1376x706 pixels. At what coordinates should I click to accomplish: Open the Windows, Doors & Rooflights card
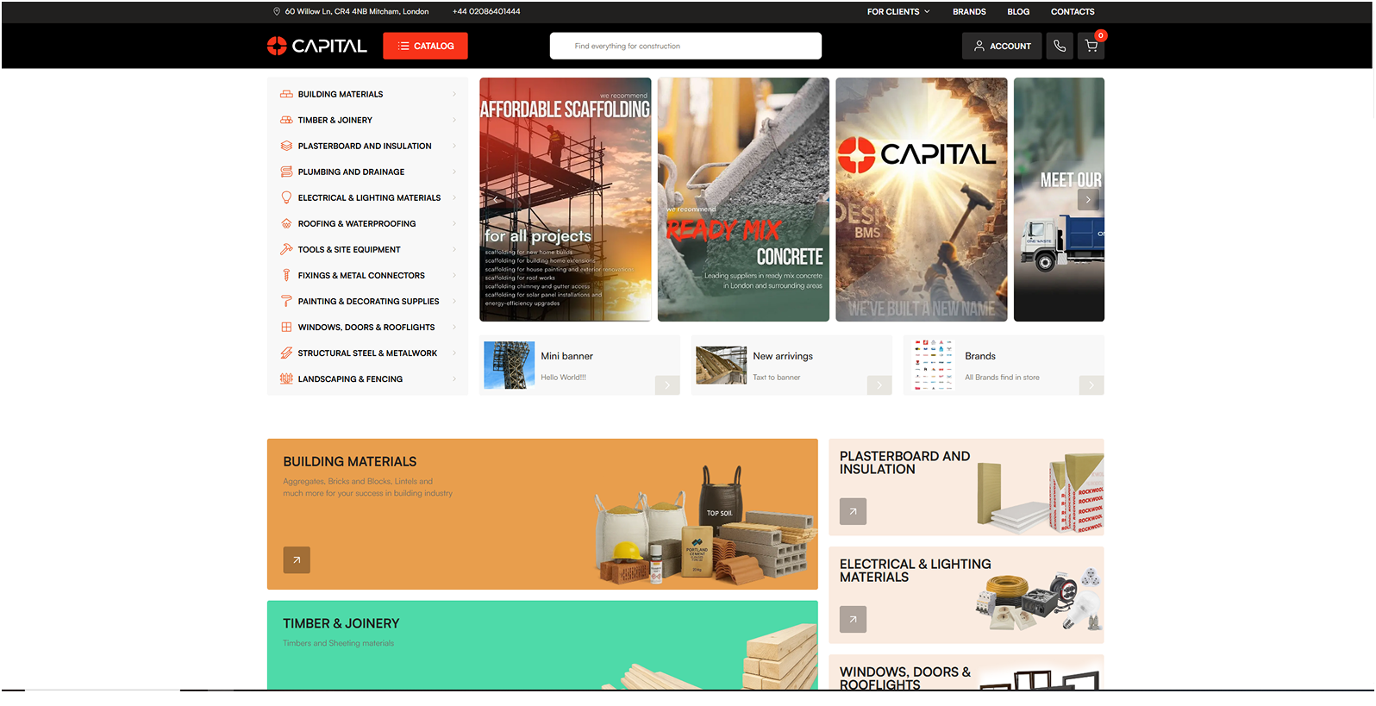pyautogui.click(x=966, y=672)
